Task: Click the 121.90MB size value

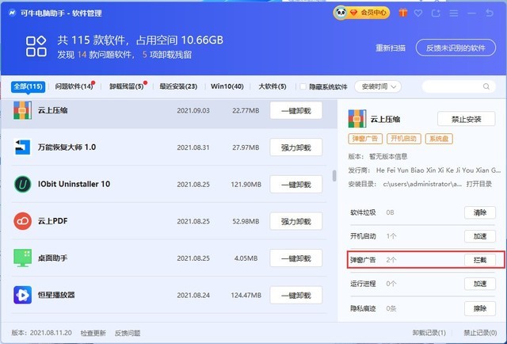Action: [246, 185]
